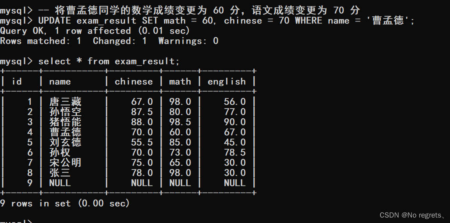Click 猪悟能's english score 90.0

click(x=235, y=122)
